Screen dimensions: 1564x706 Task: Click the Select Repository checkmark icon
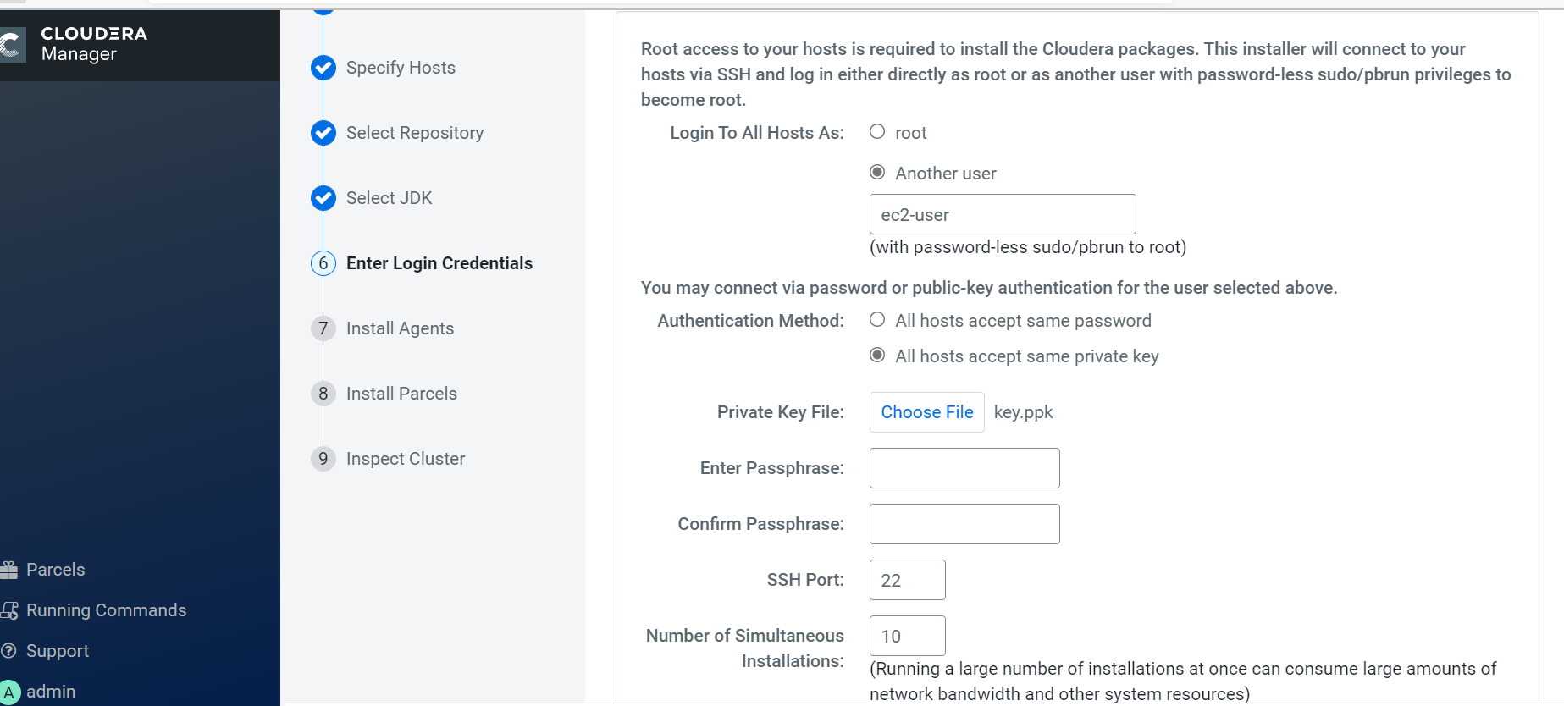(x=323, y=133)
